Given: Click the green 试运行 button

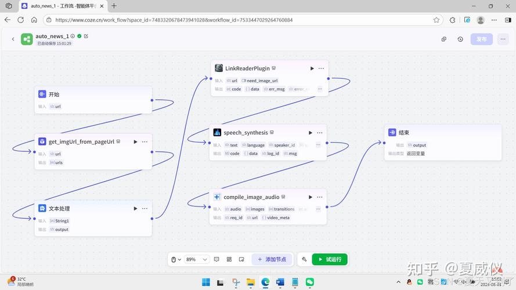Looking at the screenshot, I should click(x=330, y=259).
